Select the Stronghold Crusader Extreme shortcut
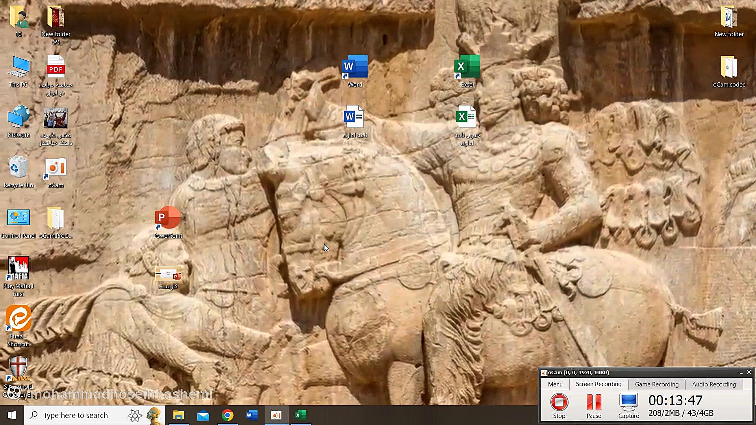Image resolution: width=756 pixels, height=425 pixels. coord(18,376)
